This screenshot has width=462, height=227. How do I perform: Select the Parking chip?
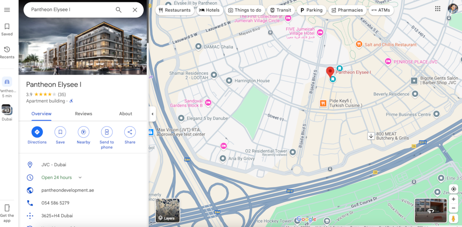tap(311, 10)
